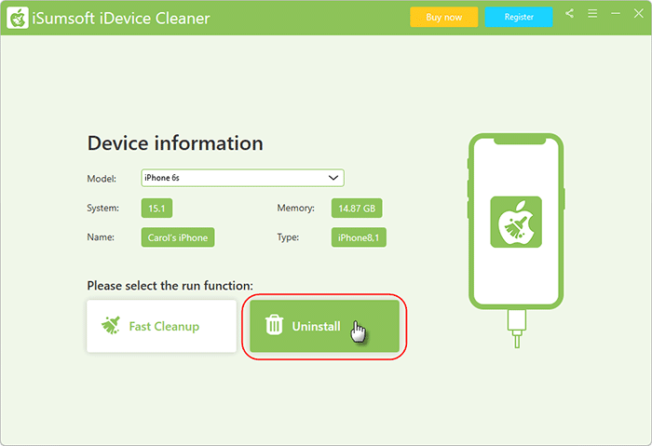652x446 pixels.
Task: Click the Device information heading
Action: [175, 143]
